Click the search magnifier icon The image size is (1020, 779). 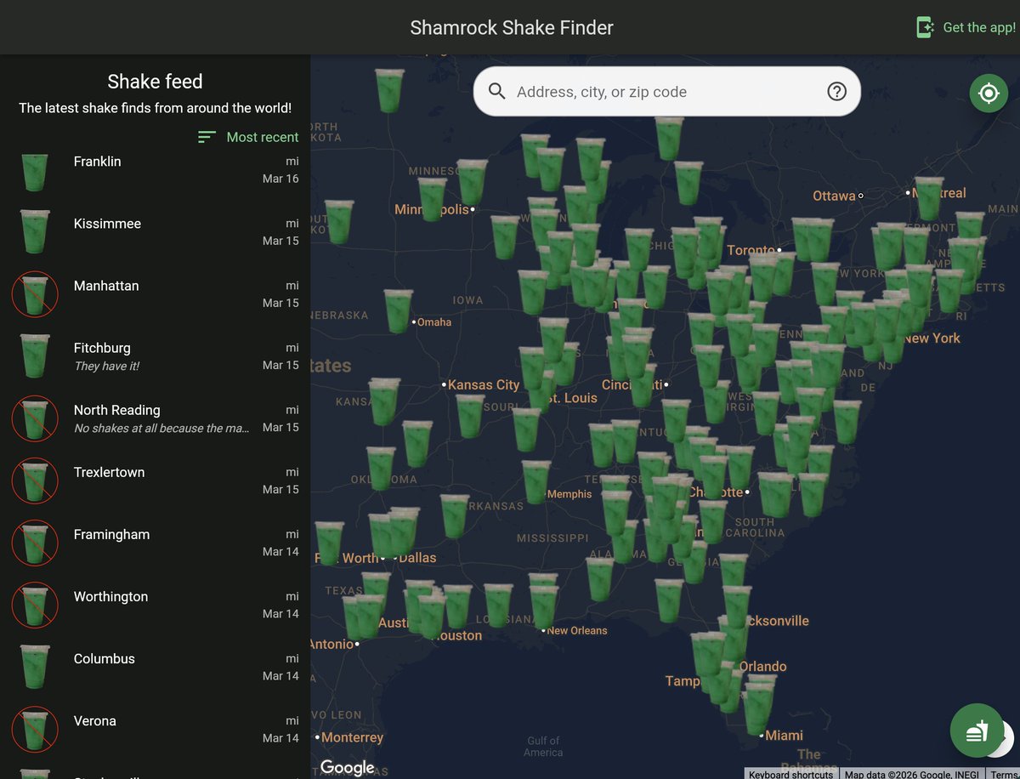pyautogui.click(x=497, y=92)
